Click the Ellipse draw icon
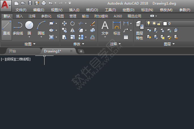 click(51, 30)
